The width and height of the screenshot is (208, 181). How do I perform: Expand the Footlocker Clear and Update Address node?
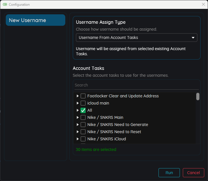(x=78, y=96)
